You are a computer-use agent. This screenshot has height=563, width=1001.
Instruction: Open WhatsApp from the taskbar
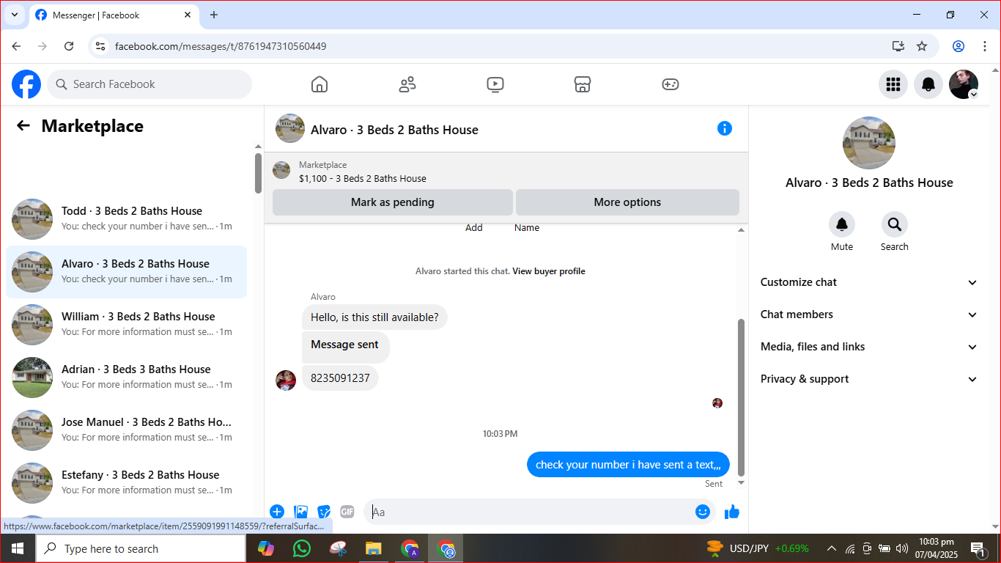coord(301,548)
